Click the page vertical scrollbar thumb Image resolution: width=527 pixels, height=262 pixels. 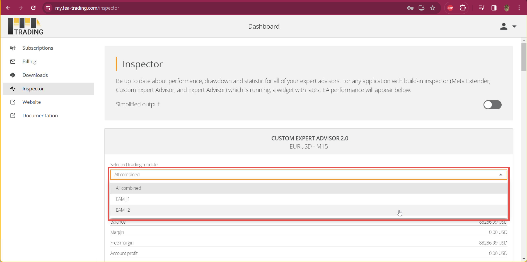coord(524,57)
